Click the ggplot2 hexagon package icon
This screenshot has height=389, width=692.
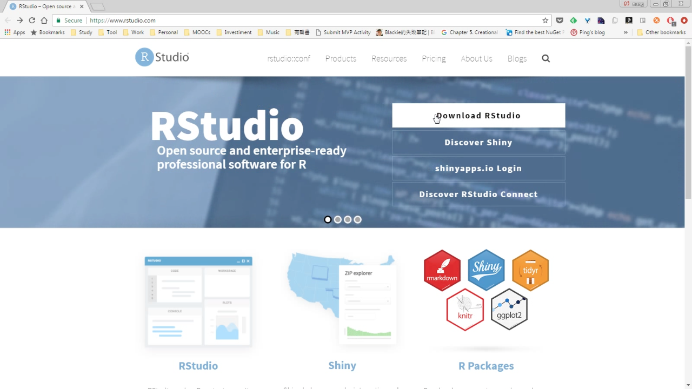509,310
